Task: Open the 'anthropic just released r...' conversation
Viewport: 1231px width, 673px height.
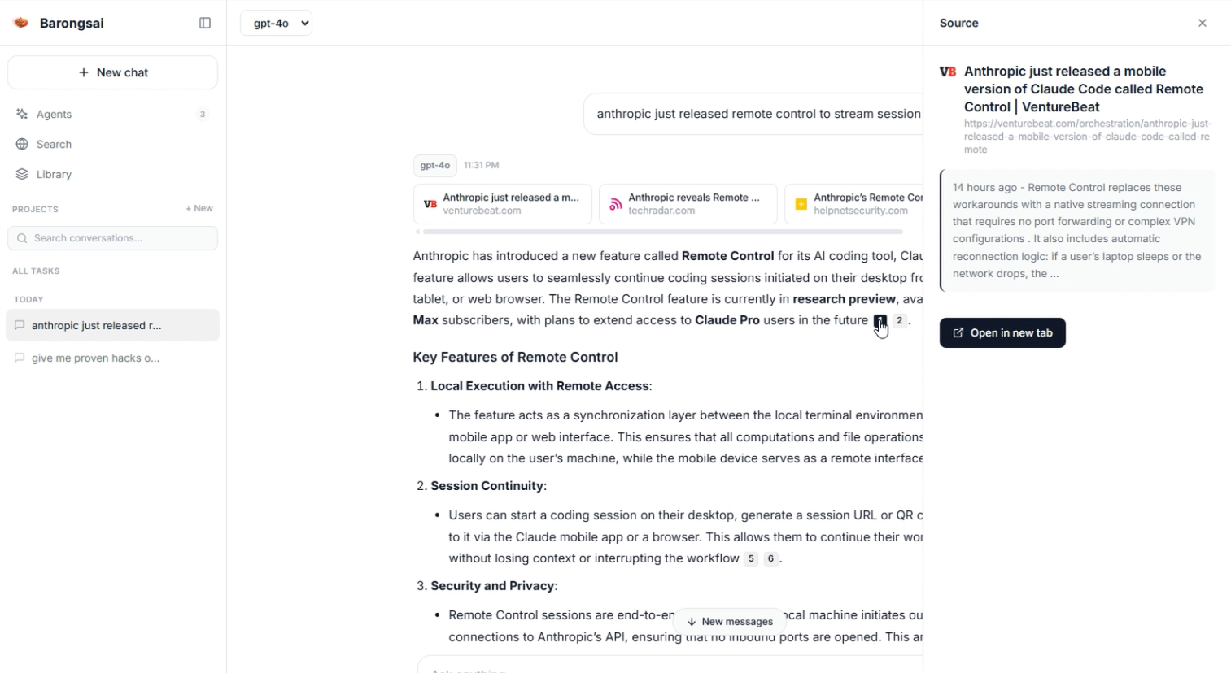Action: [112, 325]
